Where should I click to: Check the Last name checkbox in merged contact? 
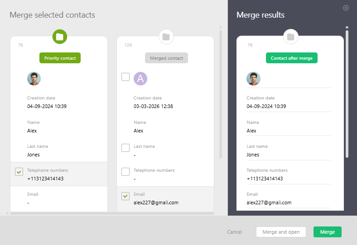[125, 148]
